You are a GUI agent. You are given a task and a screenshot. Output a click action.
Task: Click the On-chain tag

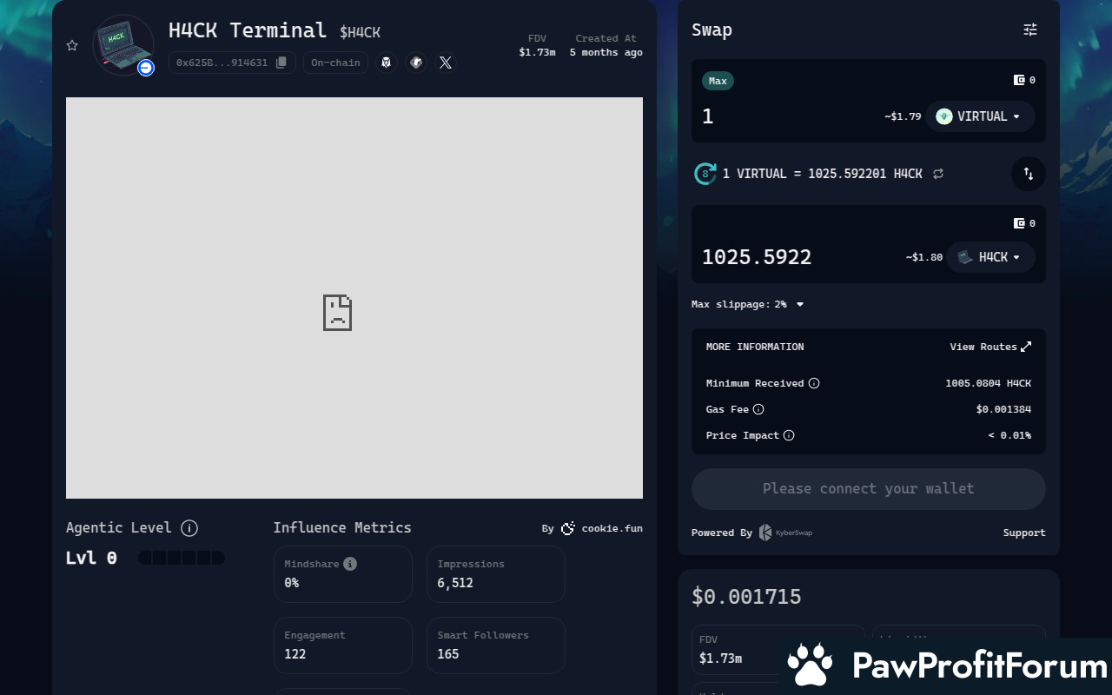point(335,63)
